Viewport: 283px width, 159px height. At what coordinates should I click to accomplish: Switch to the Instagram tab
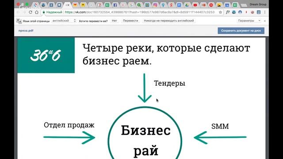[155, 5]
